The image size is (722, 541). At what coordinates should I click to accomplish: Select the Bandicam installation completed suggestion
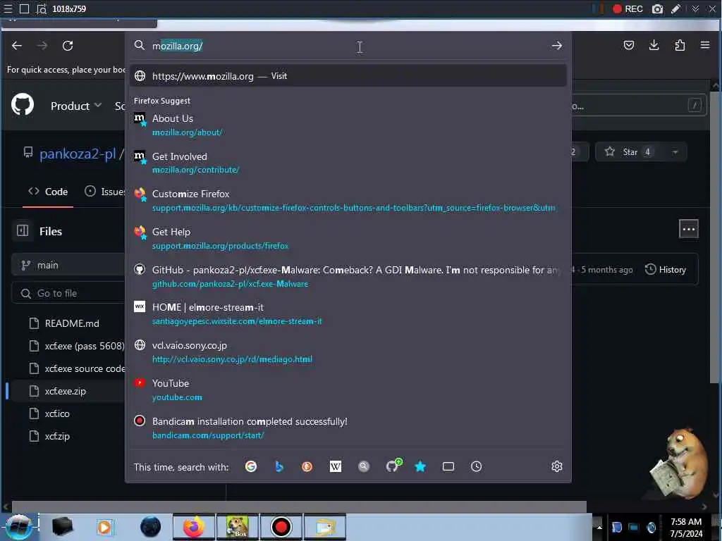click(348, 428)
